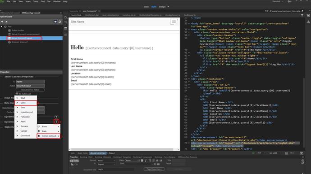This screenshot has height=174, width=311.
Task: Click the open documents toolbar icon
Action: (66, 17)
